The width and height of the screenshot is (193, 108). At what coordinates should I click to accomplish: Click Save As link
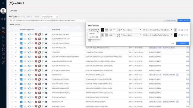pos(30,17)
